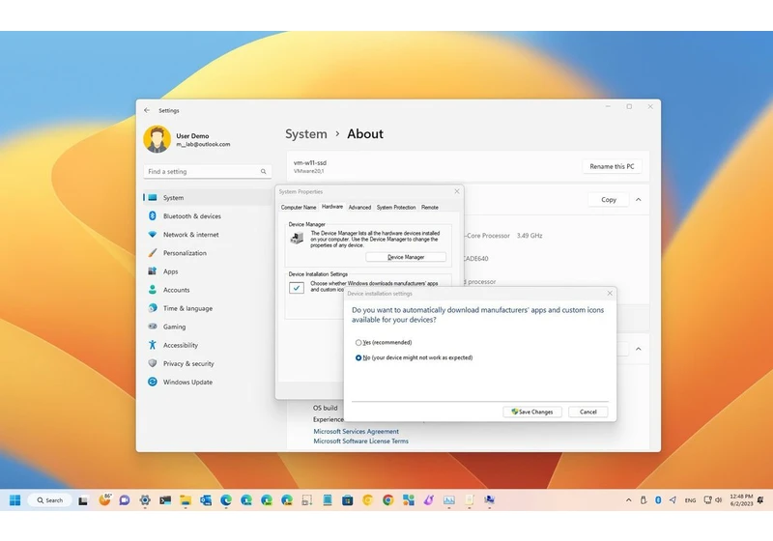Open Personalization settings

click(x=208, y=253)
